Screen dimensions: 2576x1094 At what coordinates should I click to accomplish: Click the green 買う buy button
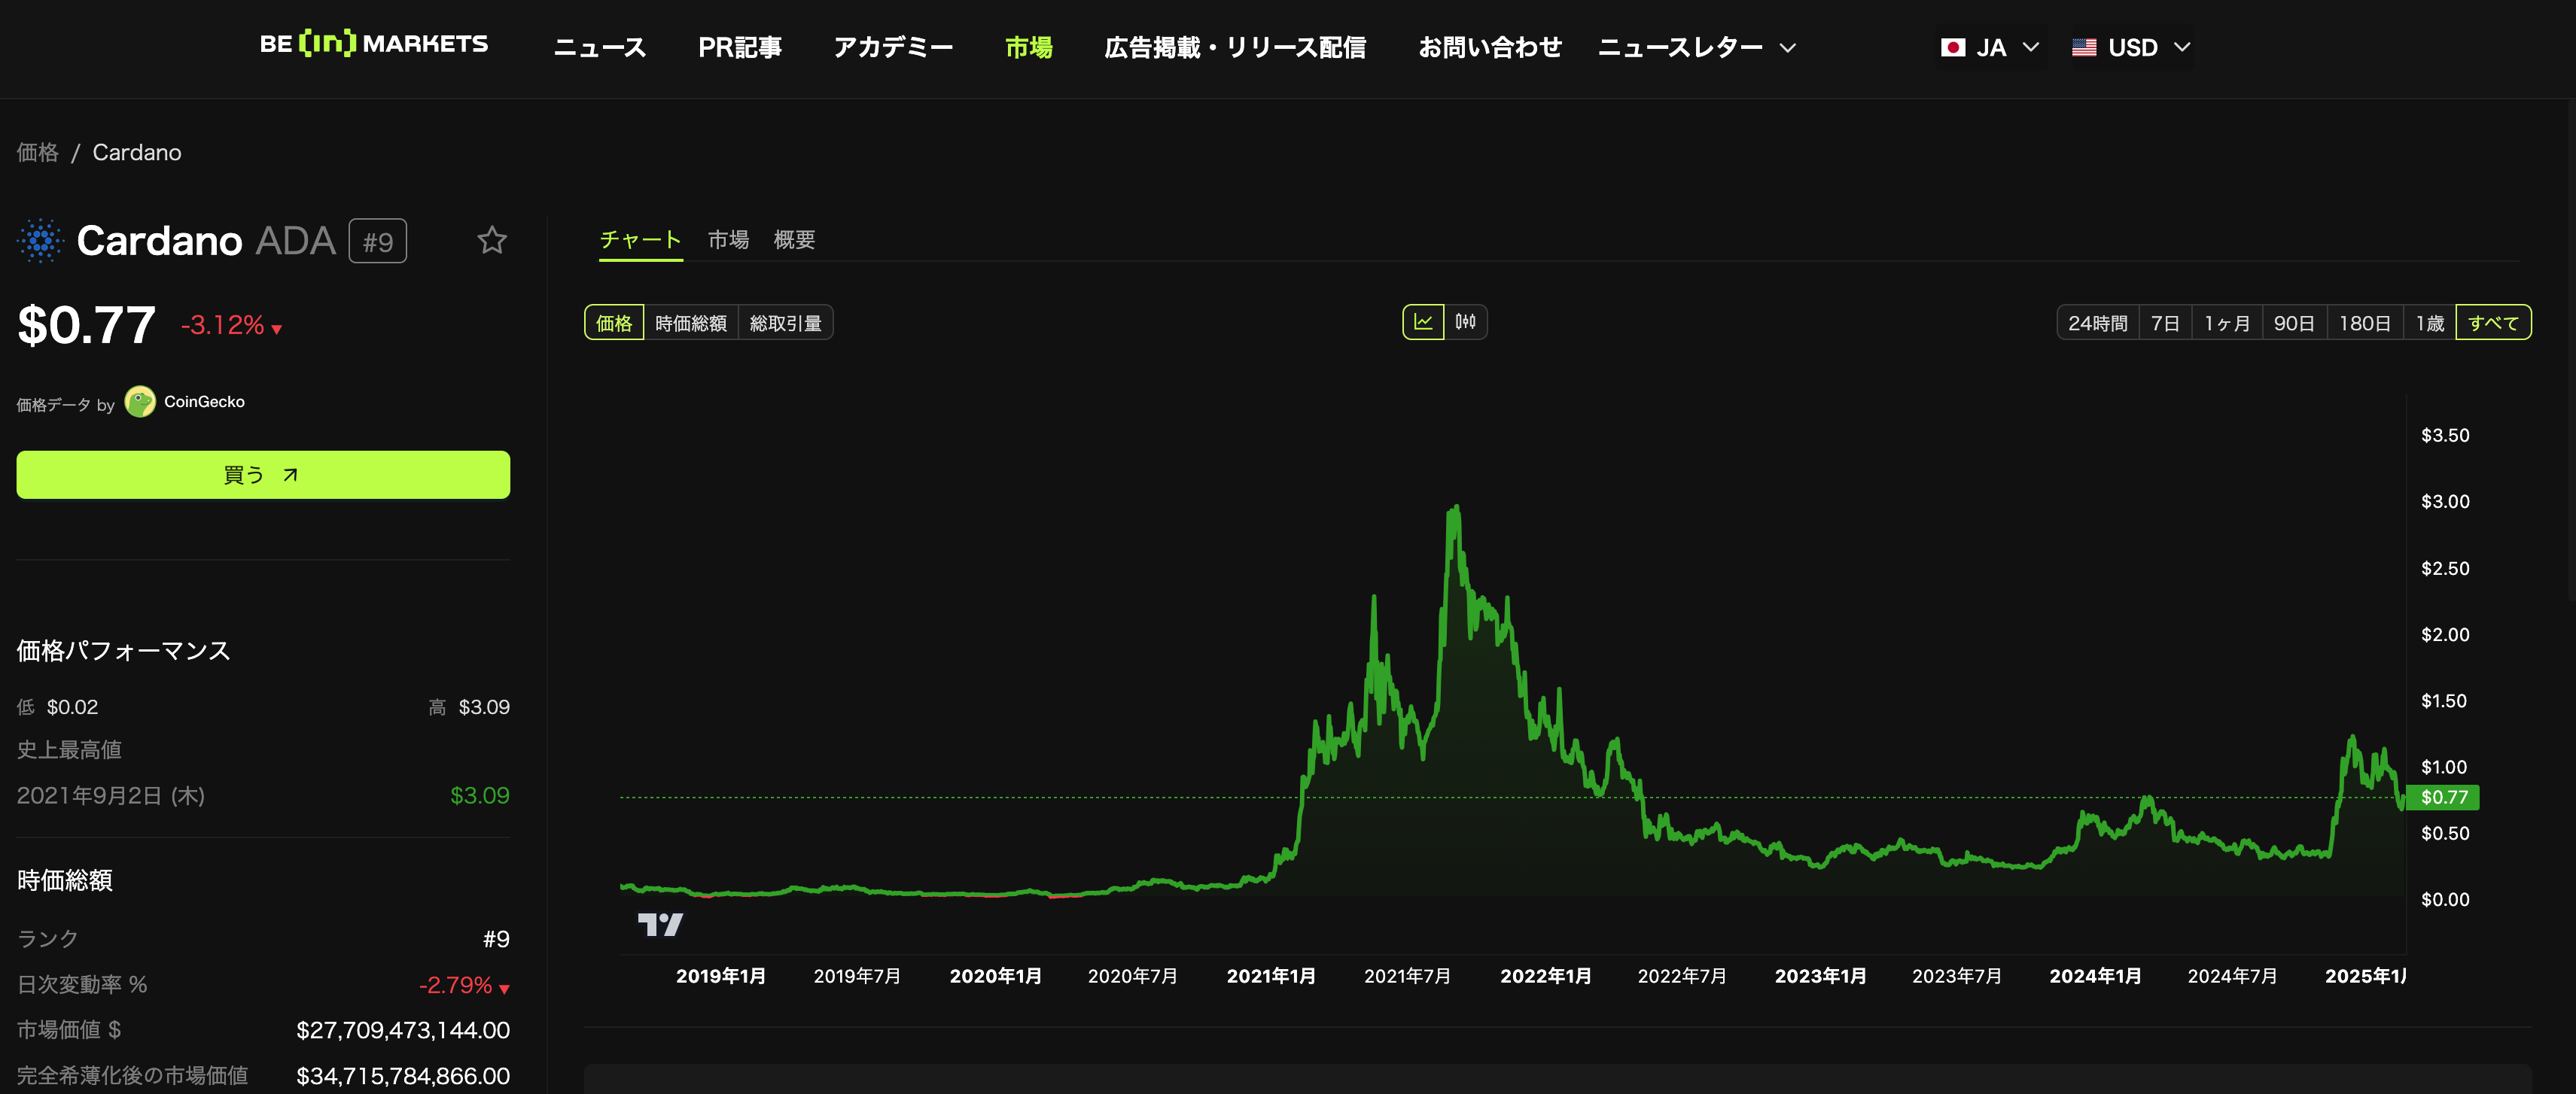[263, 475]
